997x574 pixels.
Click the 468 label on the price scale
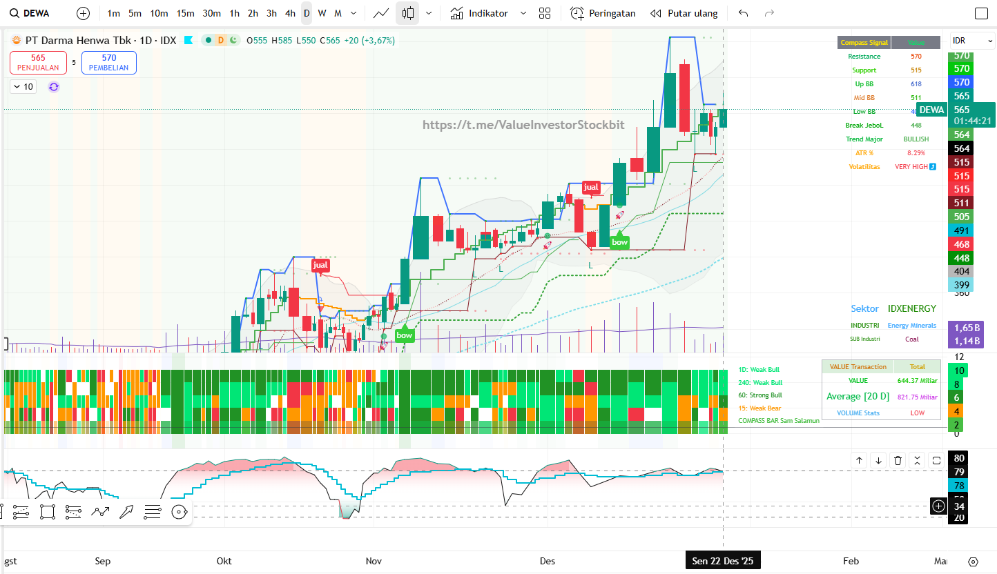click(x=962, y=244)
